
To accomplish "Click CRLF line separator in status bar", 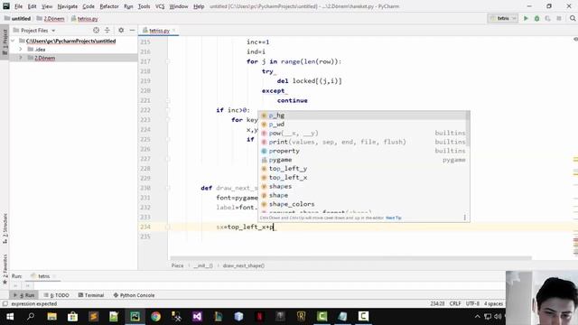I will pyautogui.click(x=455, y=303).
